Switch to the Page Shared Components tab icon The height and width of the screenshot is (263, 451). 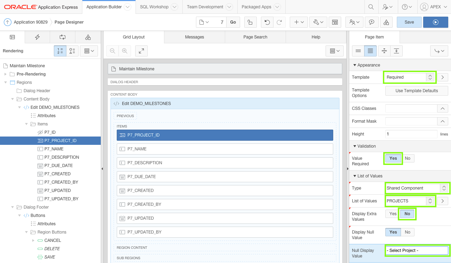pos(88,37)
